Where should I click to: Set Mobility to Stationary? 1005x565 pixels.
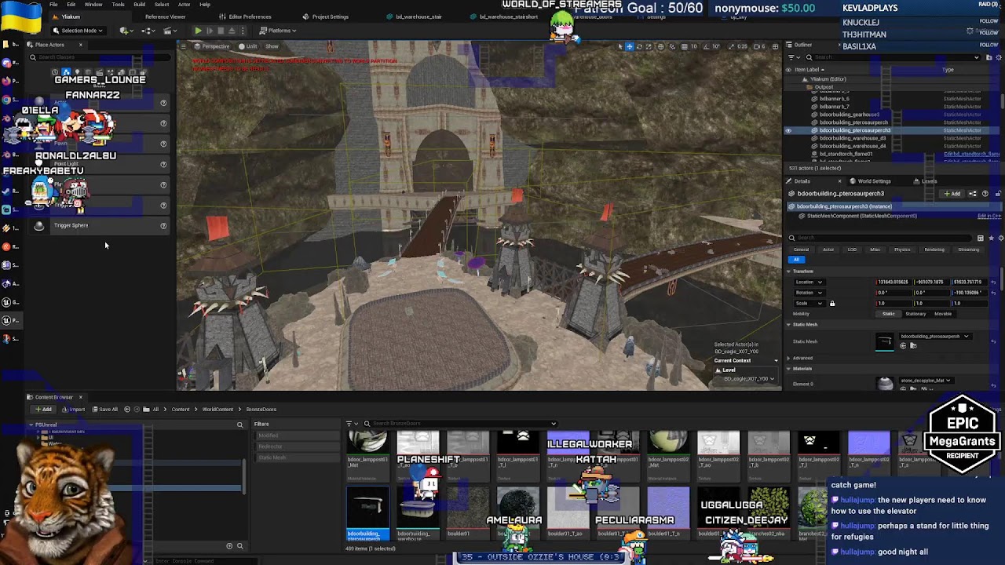click(915, 314)
